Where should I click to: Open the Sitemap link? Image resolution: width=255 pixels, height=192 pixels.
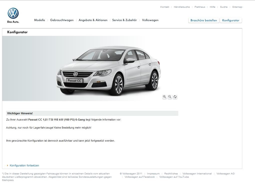(x=237, y=7)
